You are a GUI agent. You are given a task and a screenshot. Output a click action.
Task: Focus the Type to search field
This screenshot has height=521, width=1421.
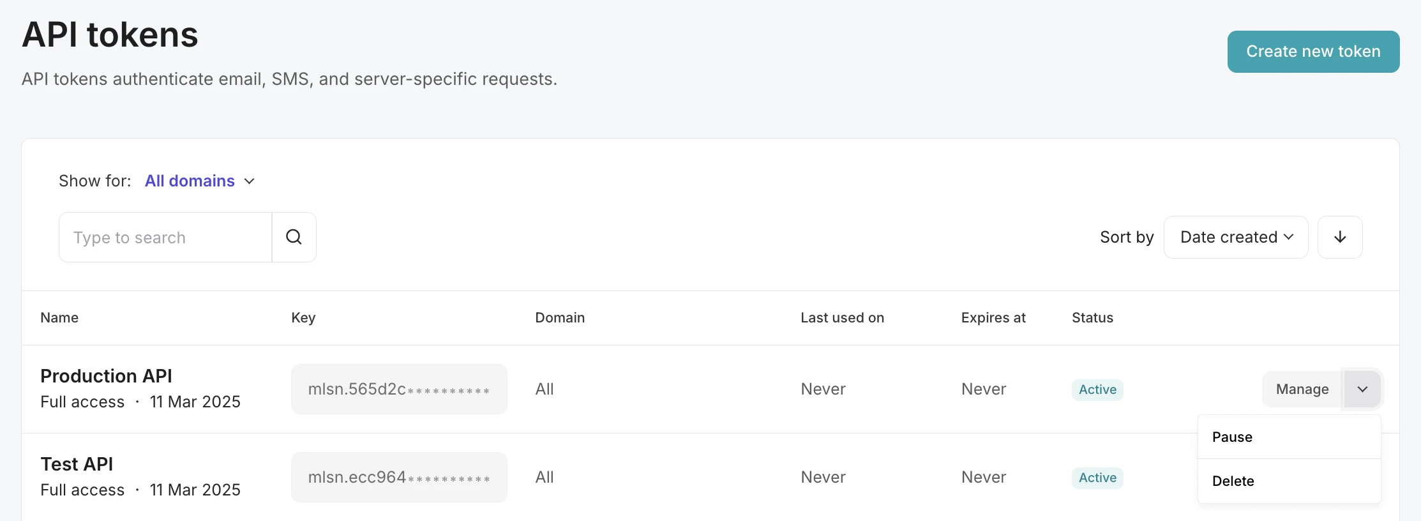pyautogui.click(x=165, y=237)
